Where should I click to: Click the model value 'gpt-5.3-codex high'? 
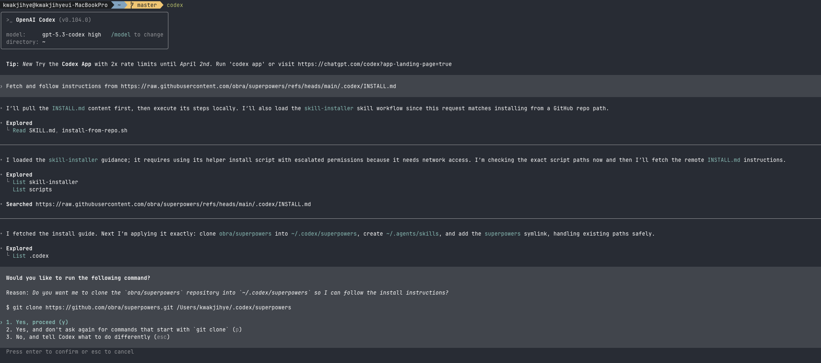point(72,34)
